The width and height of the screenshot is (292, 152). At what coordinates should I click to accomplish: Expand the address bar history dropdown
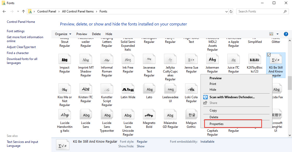point(226,11)
